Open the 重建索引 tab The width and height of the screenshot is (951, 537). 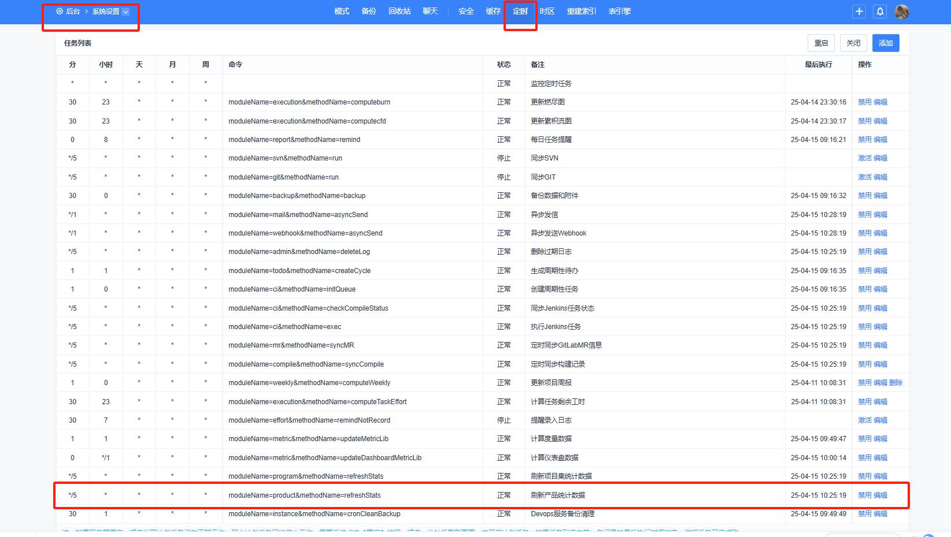582,12
